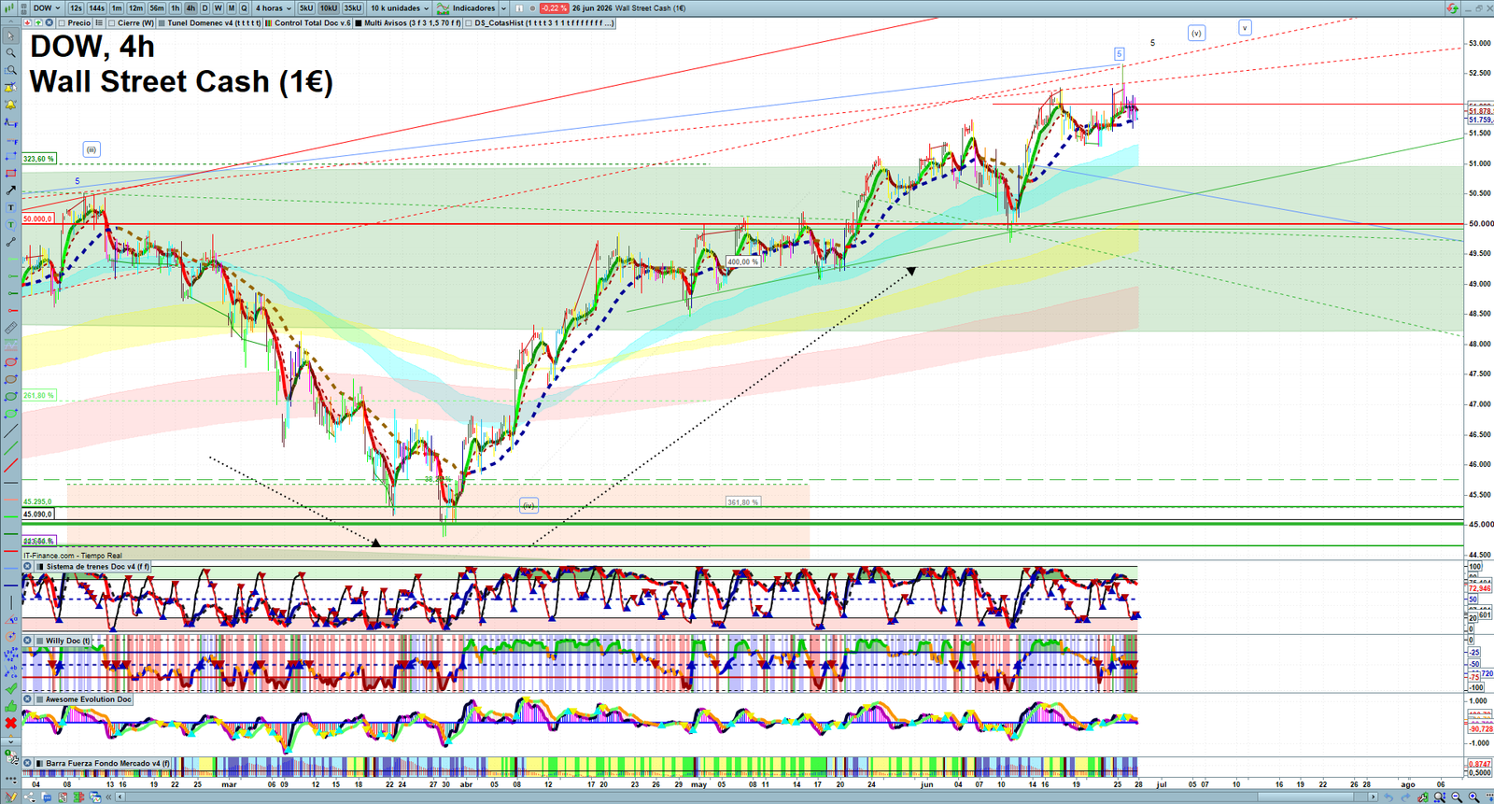
Task: Toggle the 35kU units view
Action: 353,8
